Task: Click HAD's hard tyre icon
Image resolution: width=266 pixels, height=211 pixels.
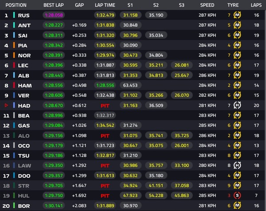Action: 237,105
